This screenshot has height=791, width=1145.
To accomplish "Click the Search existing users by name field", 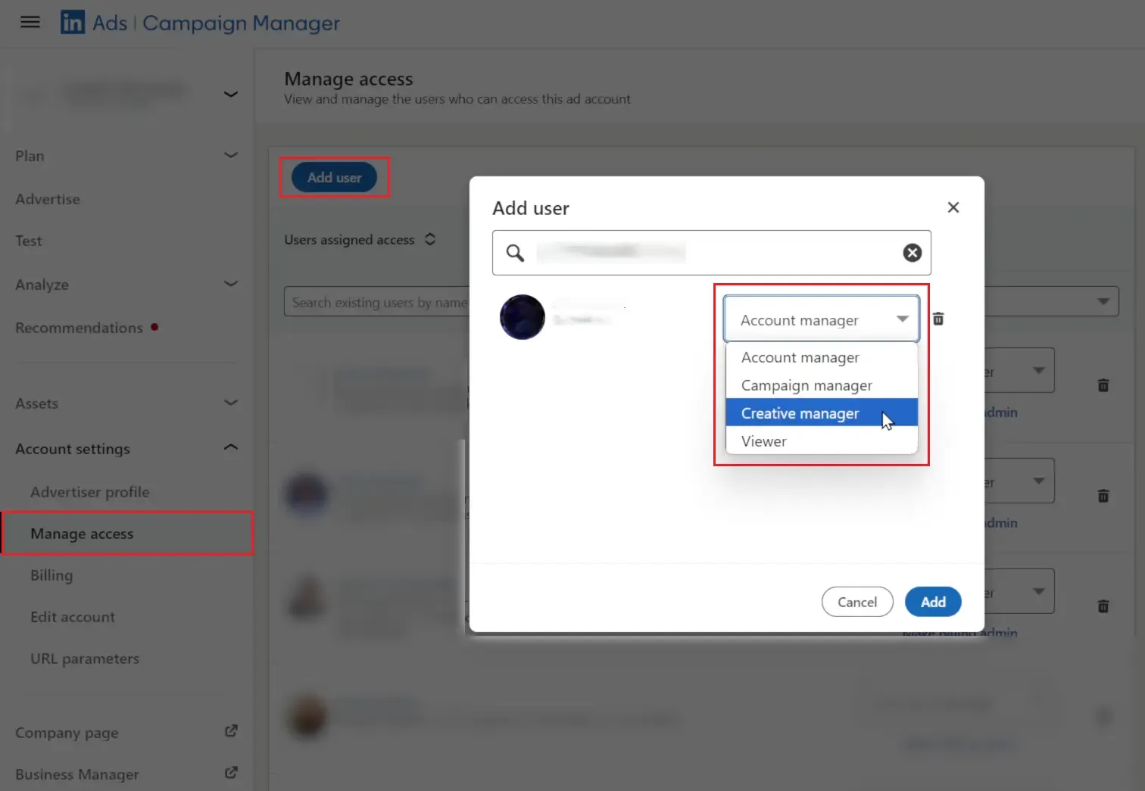I will (379, 301).
